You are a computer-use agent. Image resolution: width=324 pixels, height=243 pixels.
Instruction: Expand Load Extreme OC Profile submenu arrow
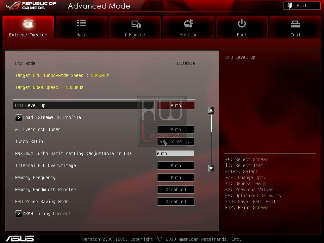coord(18,118)
